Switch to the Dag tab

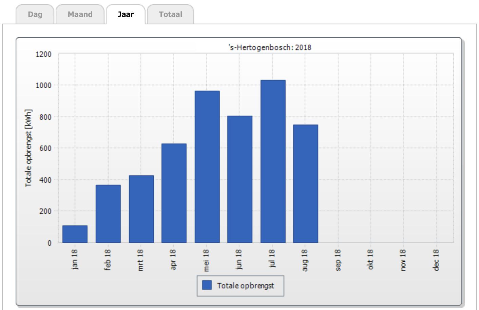(x=35, y=14)
